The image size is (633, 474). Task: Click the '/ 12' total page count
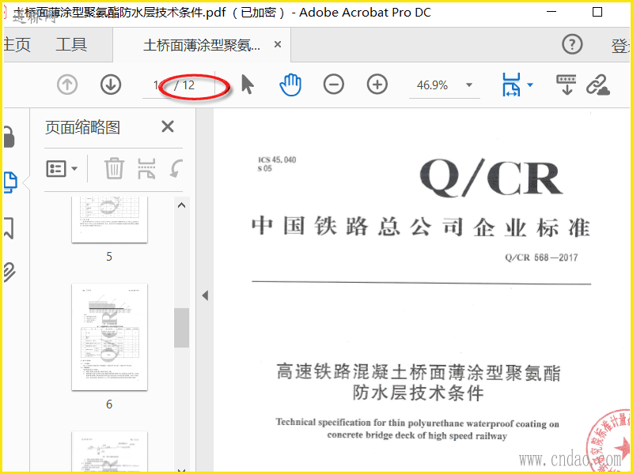pyautogui.click(x=184, y=85)
